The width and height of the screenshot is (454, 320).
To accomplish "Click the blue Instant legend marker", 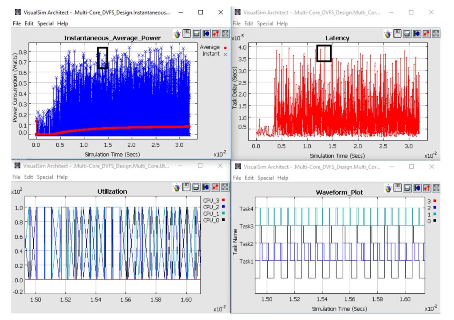I will click(x=225, y=54).
